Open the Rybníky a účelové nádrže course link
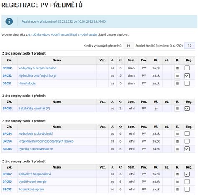The width and height of the screenshot is (198, 195). [36, 149]
